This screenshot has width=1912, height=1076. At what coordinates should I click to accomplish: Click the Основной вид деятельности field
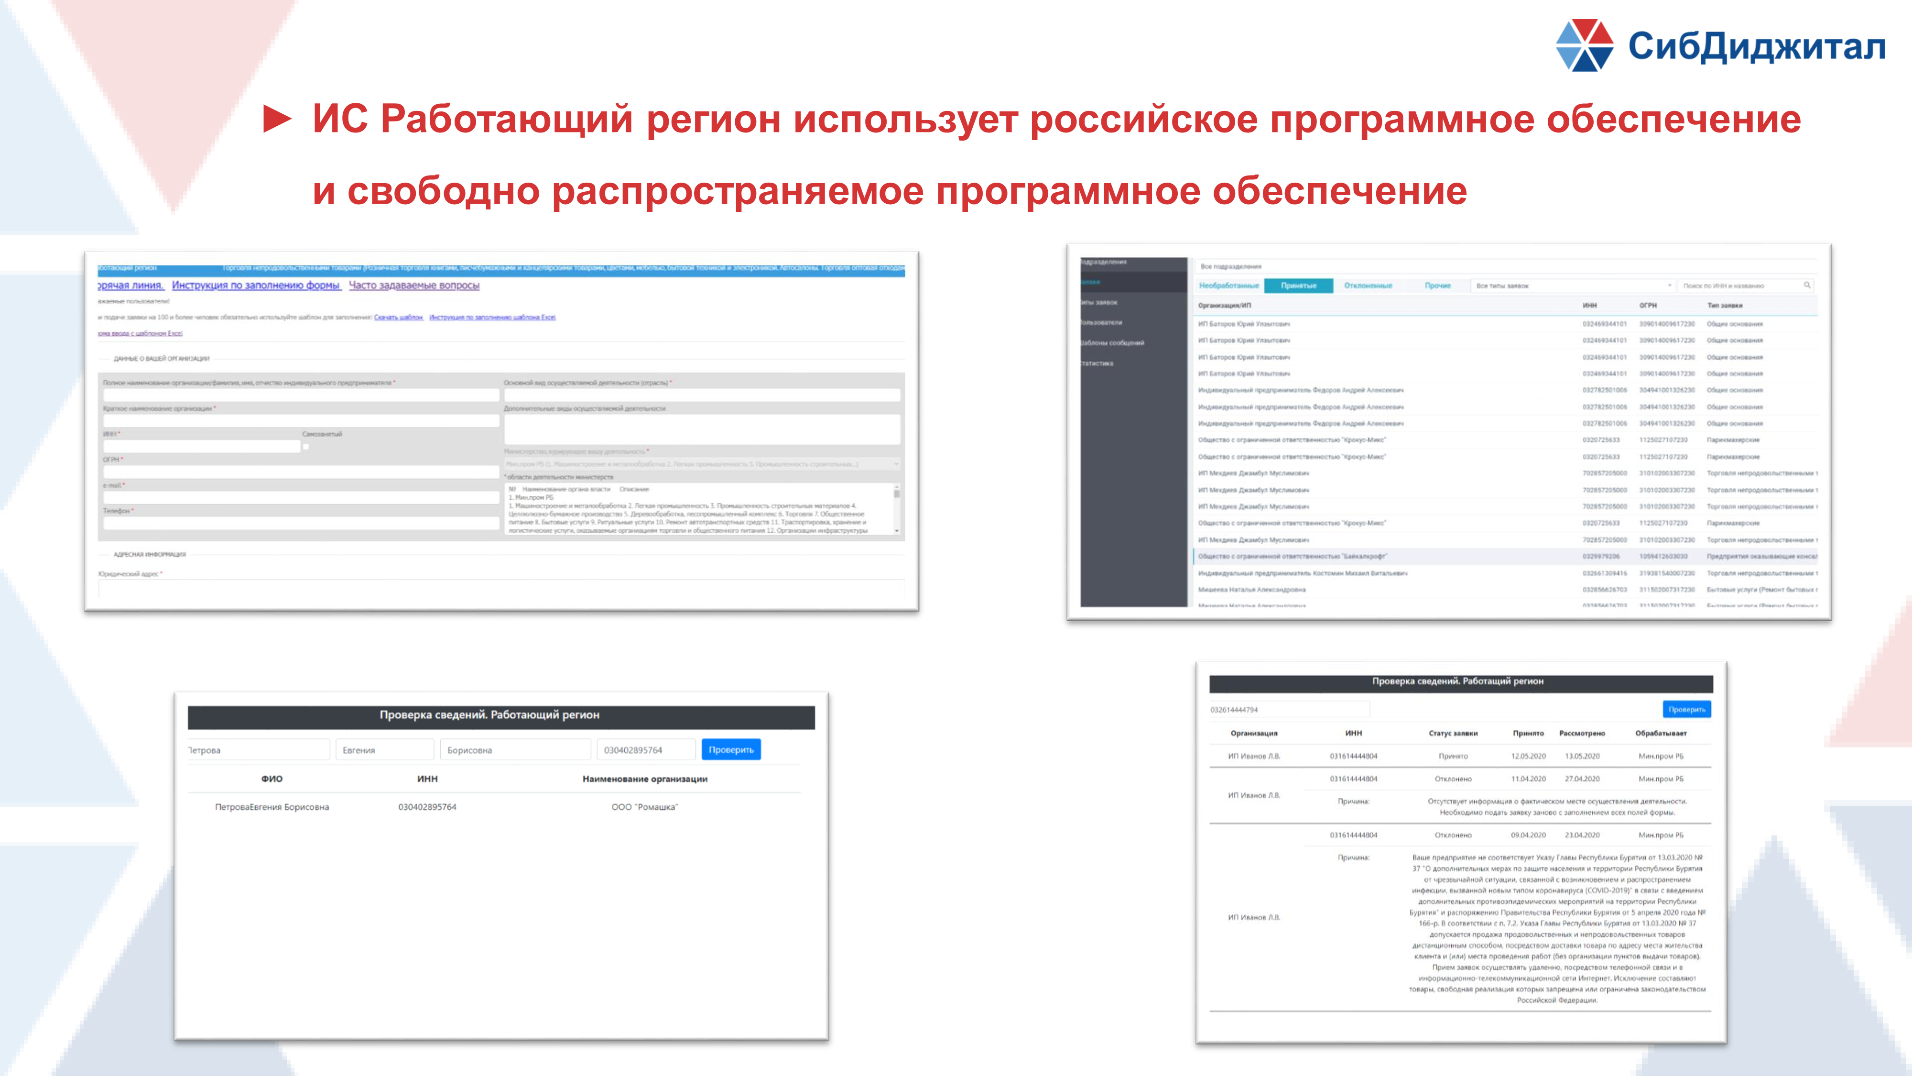coord(702,395)
